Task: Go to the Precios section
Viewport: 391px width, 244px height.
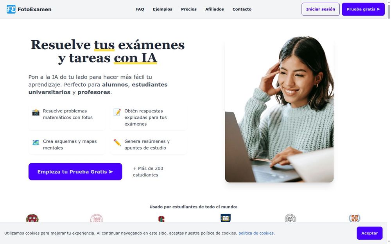Action: point(189,9)
